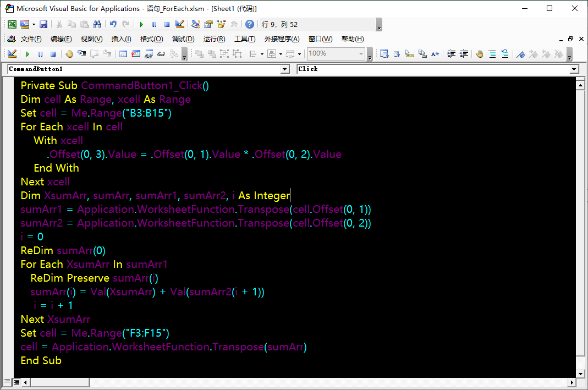Open the Project Explorer icon

click(196, 24)
